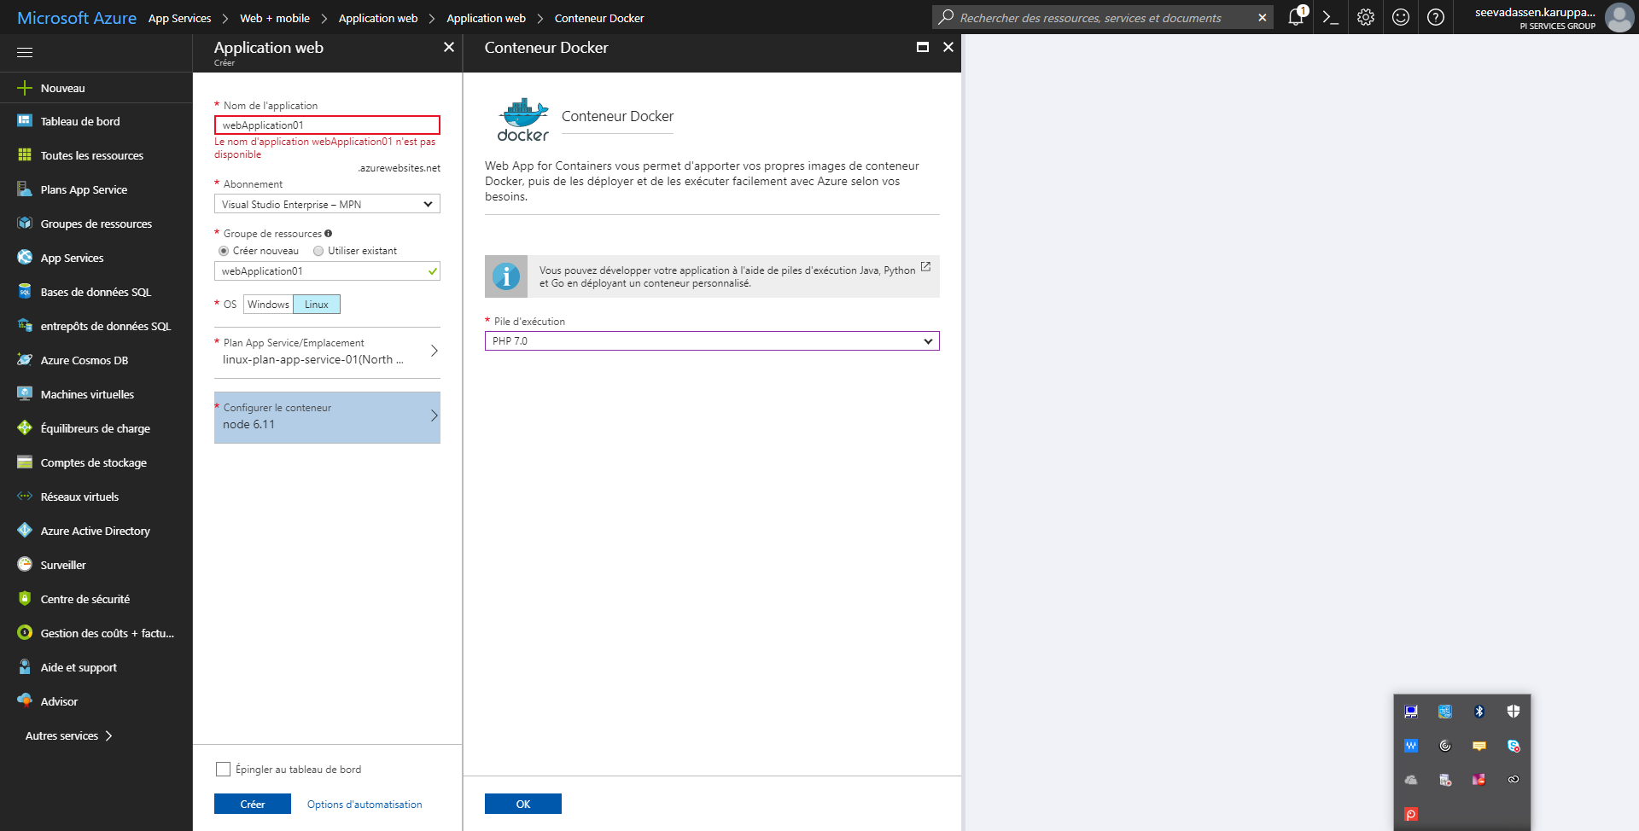
Task: Open the Abonnement dropdown
Action: [327, 204]
